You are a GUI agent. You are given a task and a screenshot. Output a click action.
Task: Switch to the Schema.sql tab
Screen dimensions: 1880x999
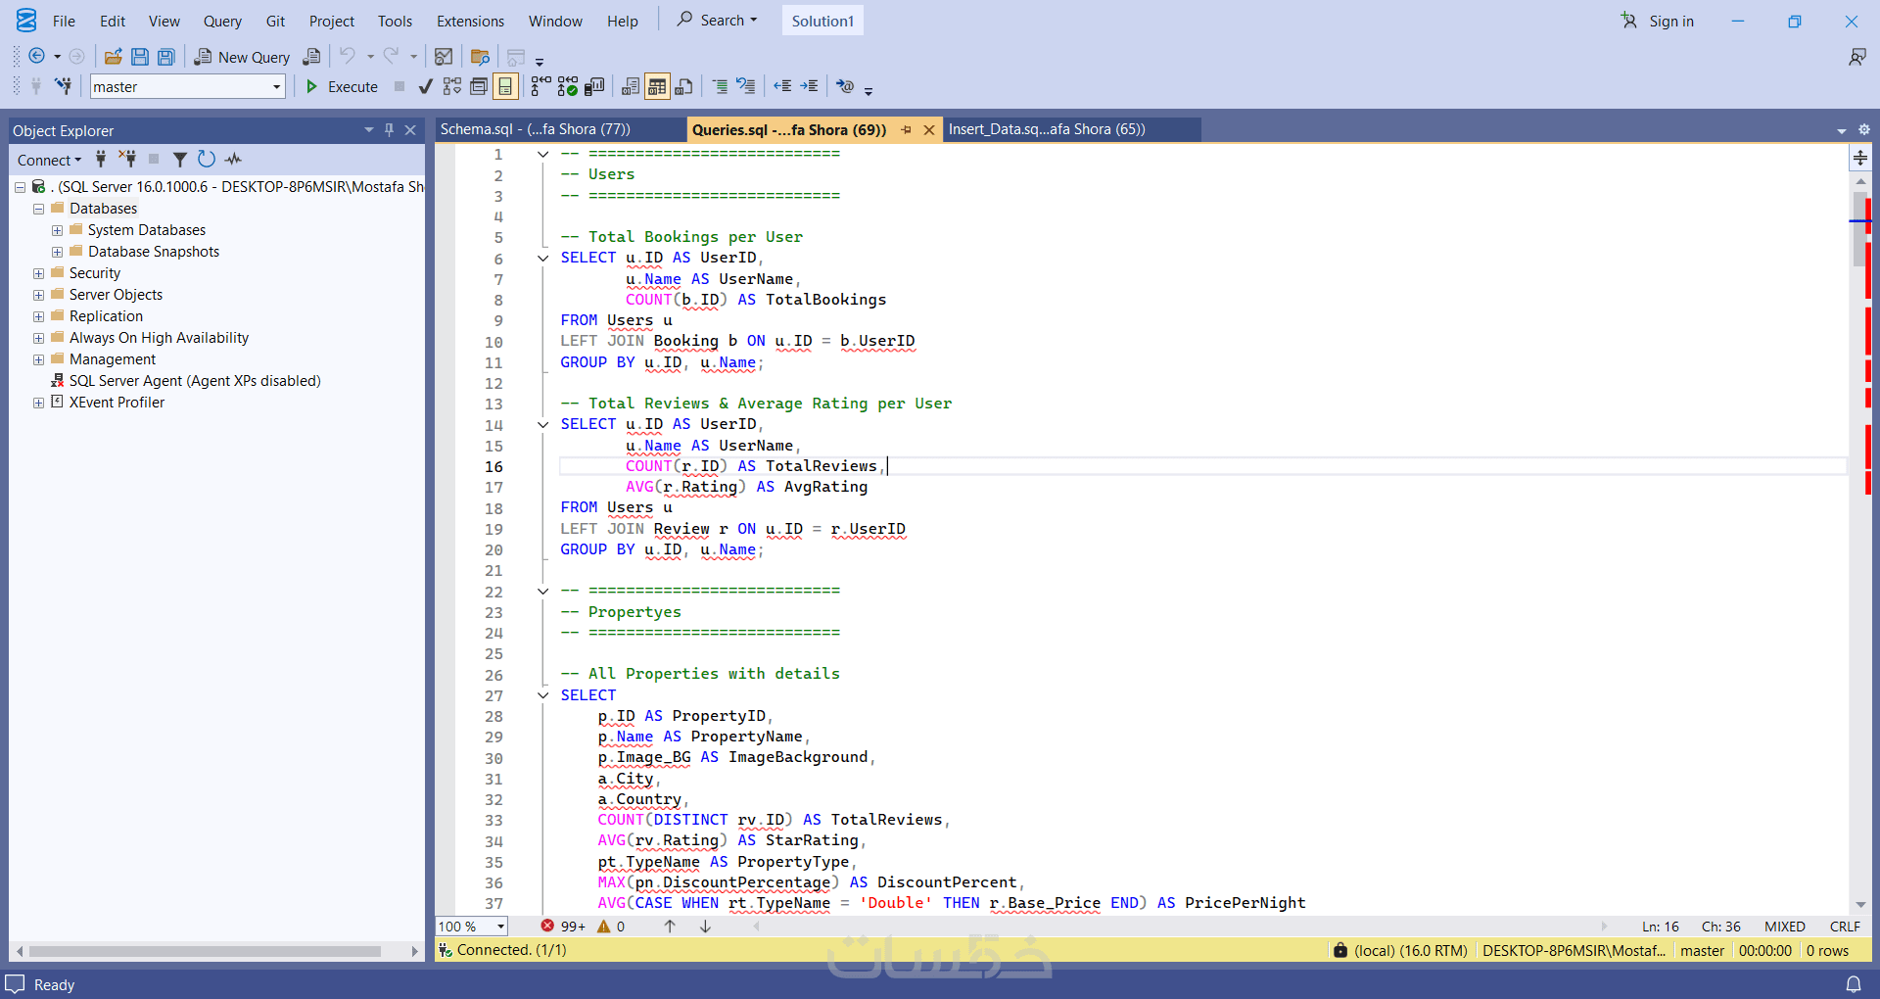click(535, 129)
